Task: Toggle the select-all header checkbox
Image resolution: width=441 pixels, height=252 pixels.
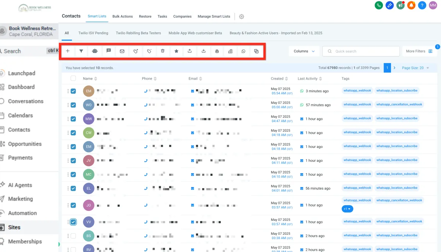Action: [x=73, y=78]
